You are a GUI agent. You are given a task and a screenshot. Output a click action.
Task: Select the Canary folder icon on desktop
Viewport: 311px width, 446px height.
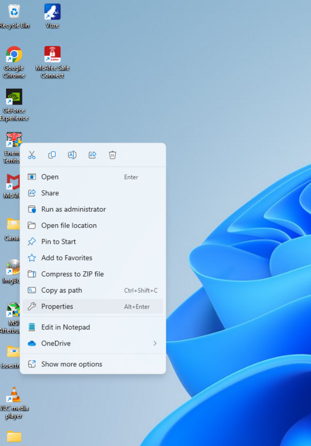(12, 230)
